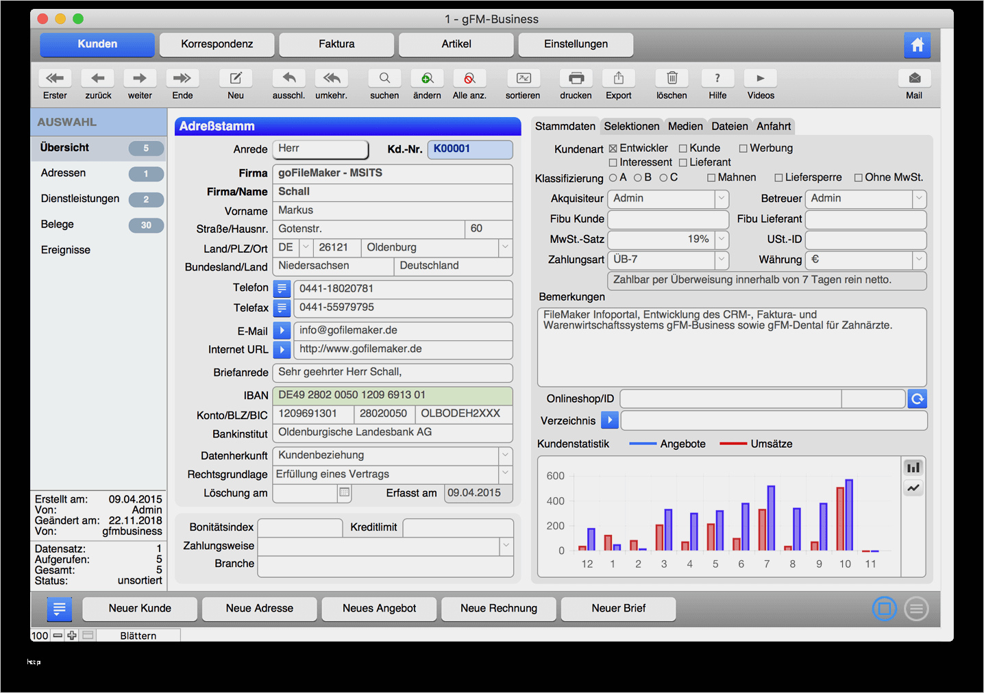Open the Zahlungsart dropdown
Viewport: 984px width, 693px height.
722,260
